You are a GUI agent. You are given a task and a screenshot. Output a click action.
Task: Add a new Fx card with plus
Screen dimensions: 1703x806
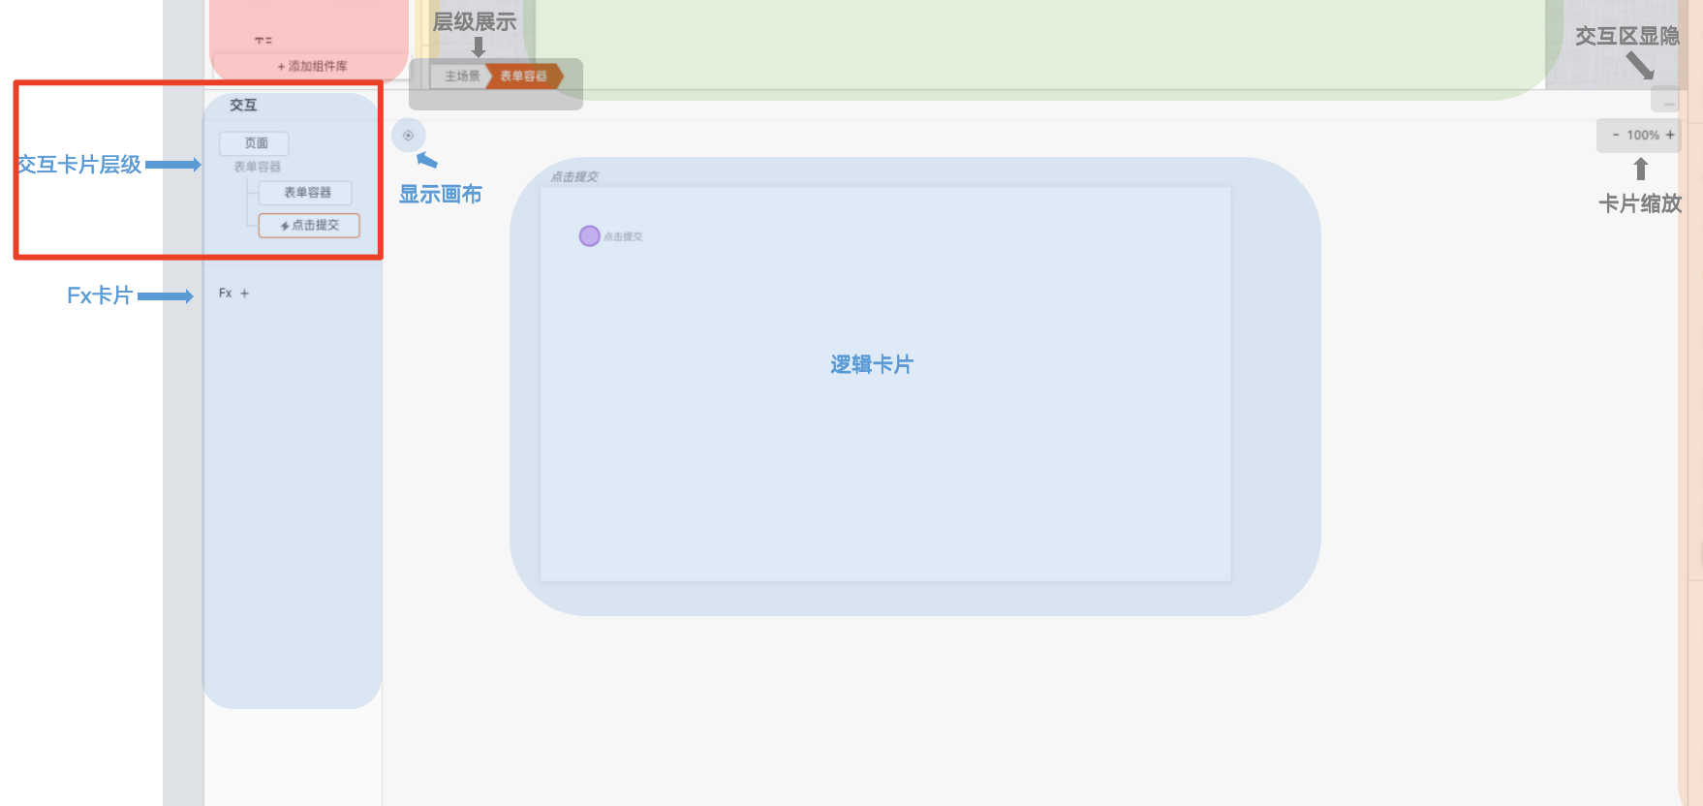pyautogui.click(x=244, y=293)
